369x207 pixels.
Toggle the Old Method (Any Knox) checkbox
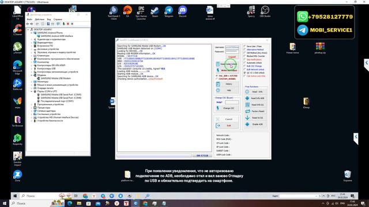point(245,53)
